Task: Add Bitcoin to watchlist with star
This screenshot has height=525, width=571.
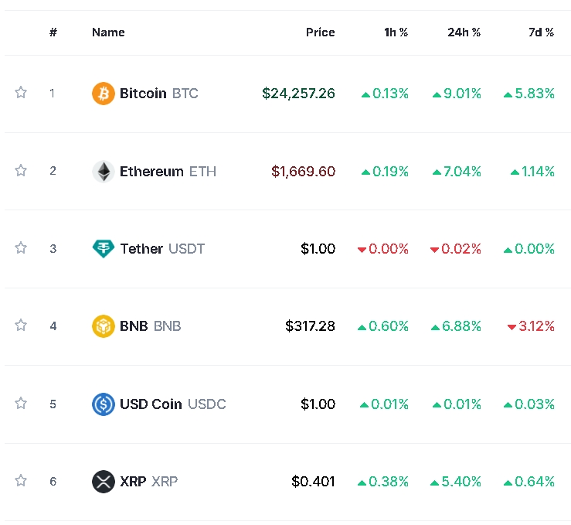Action: click(x=21, y=93)
